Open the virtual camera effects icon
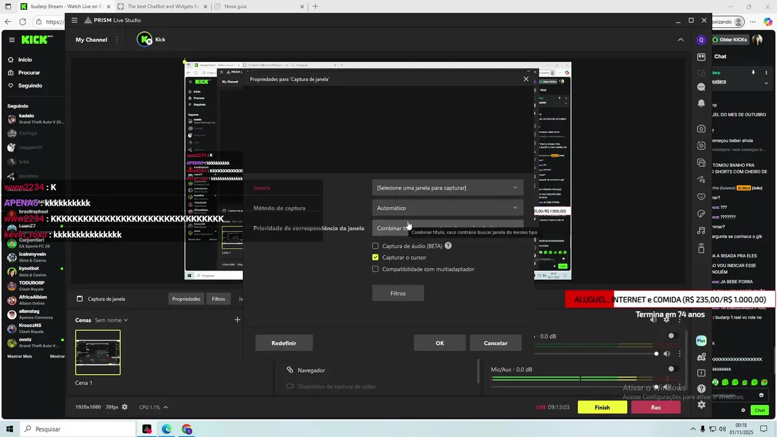This screenshot has width=777, height=437. click(701, 146)
